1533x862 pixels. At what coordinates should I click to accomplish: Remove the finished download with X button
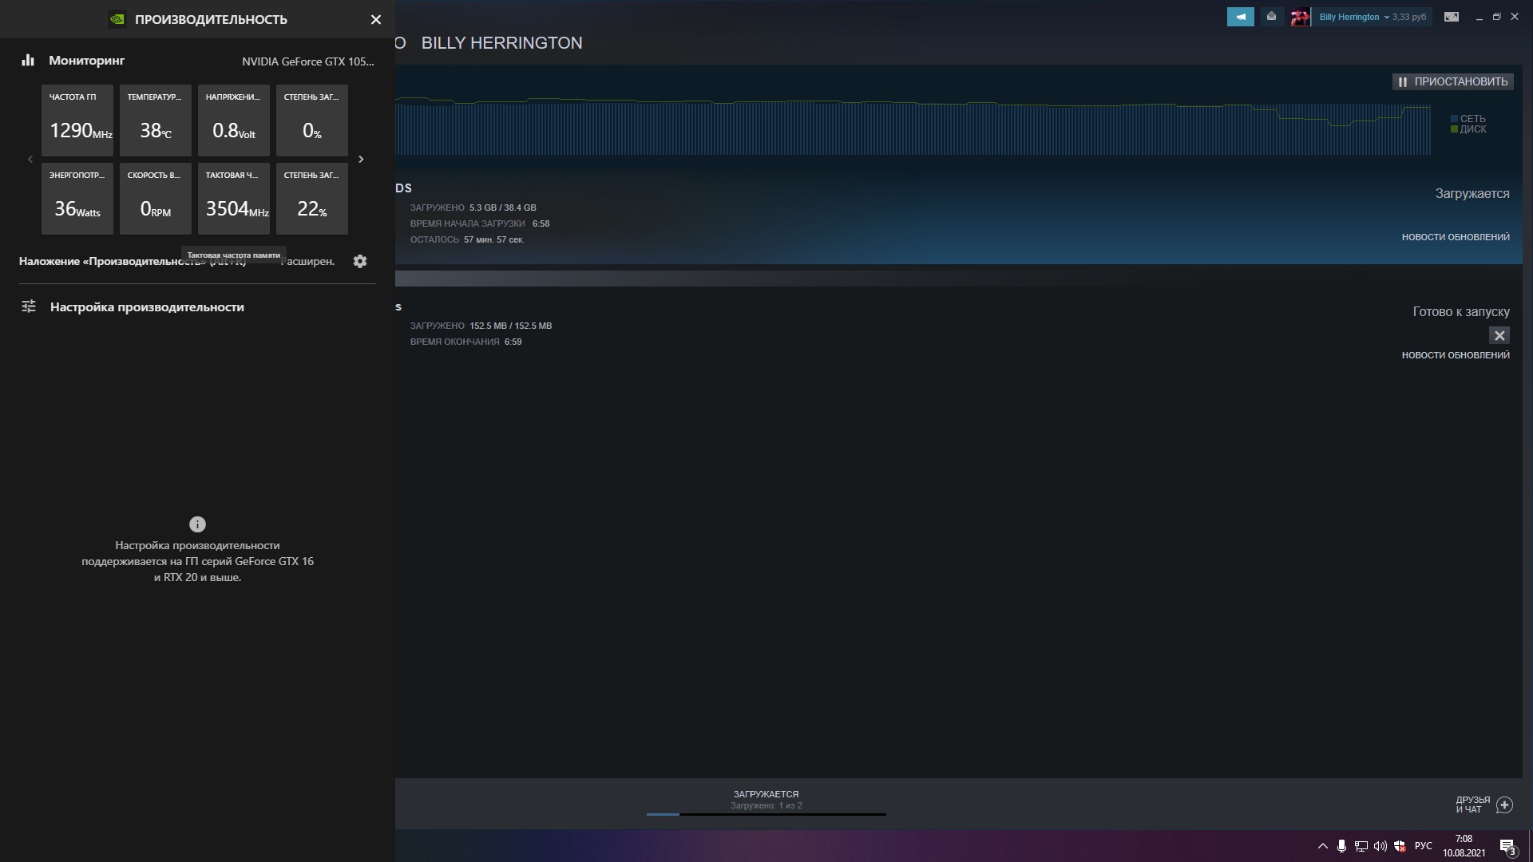click(1499, 335)
